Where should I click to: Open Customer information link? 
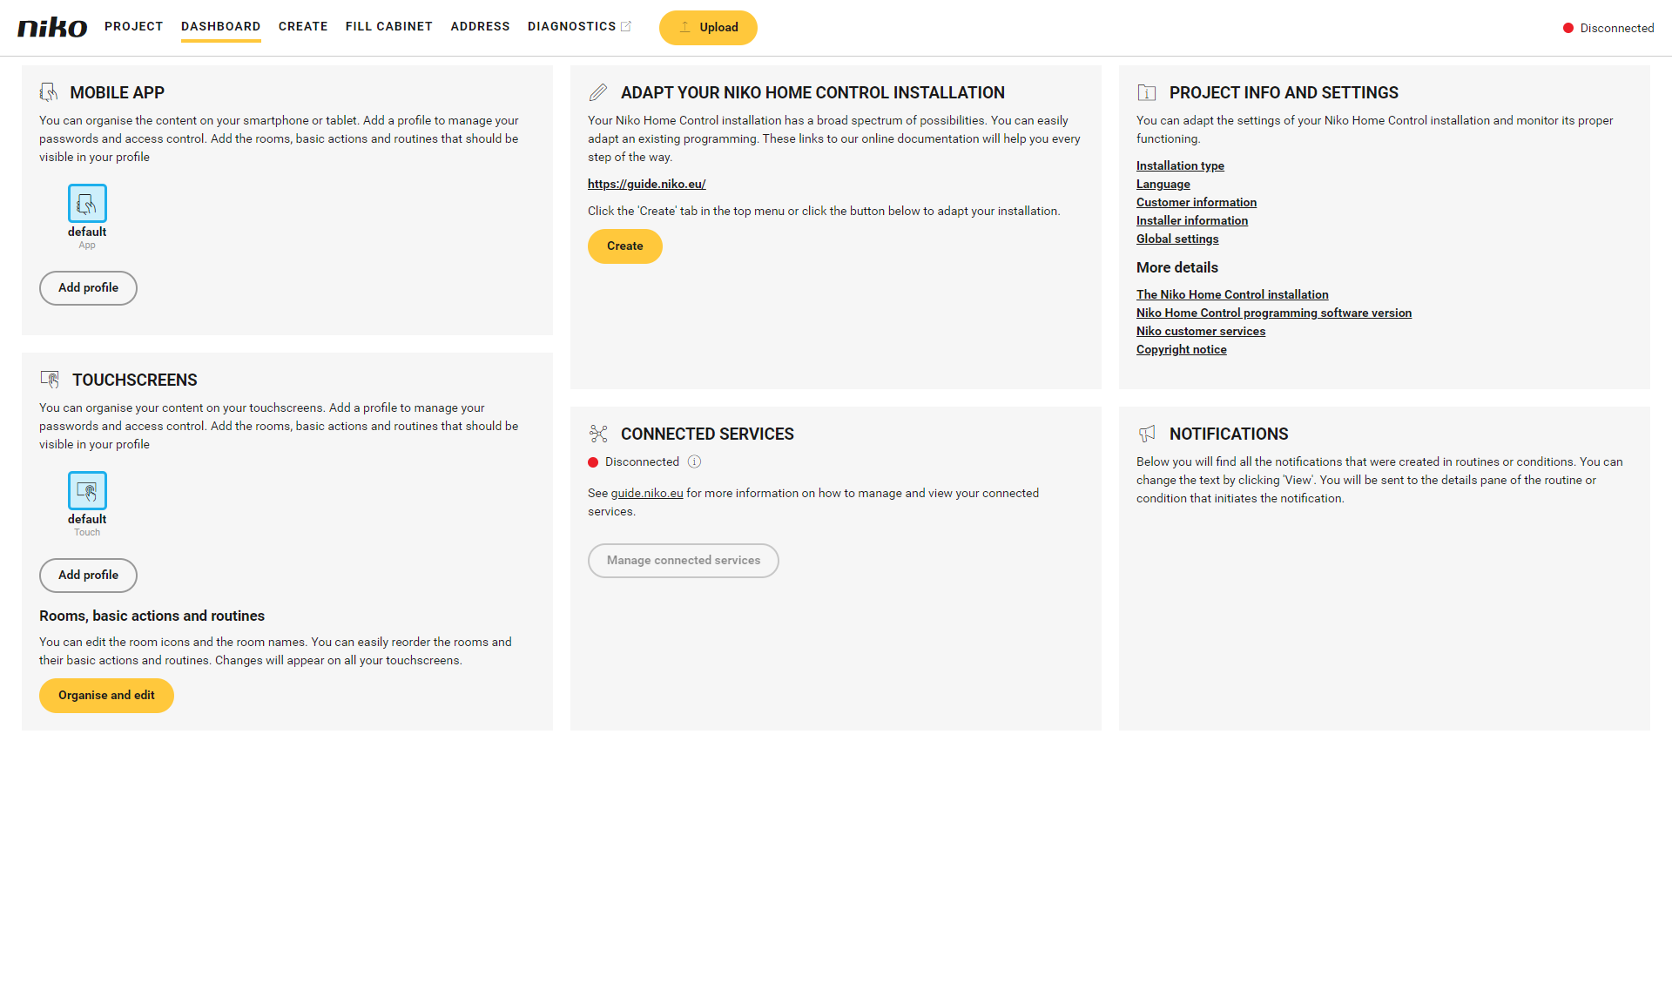(x=1197, y=202)
